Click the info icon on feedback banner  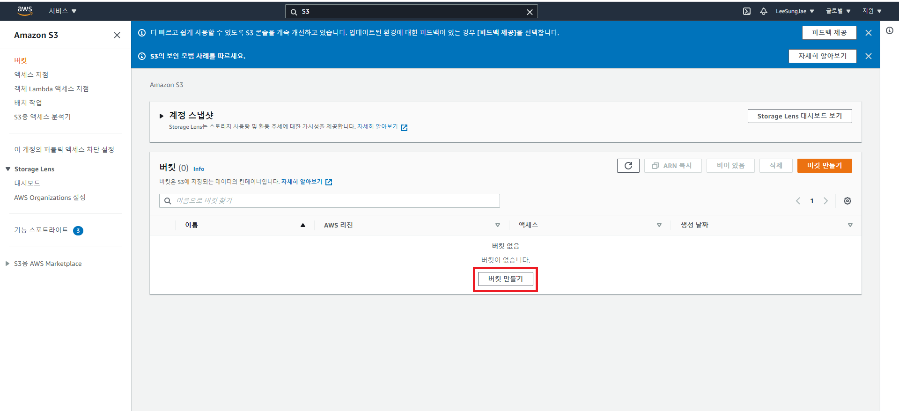coord(142,32)
